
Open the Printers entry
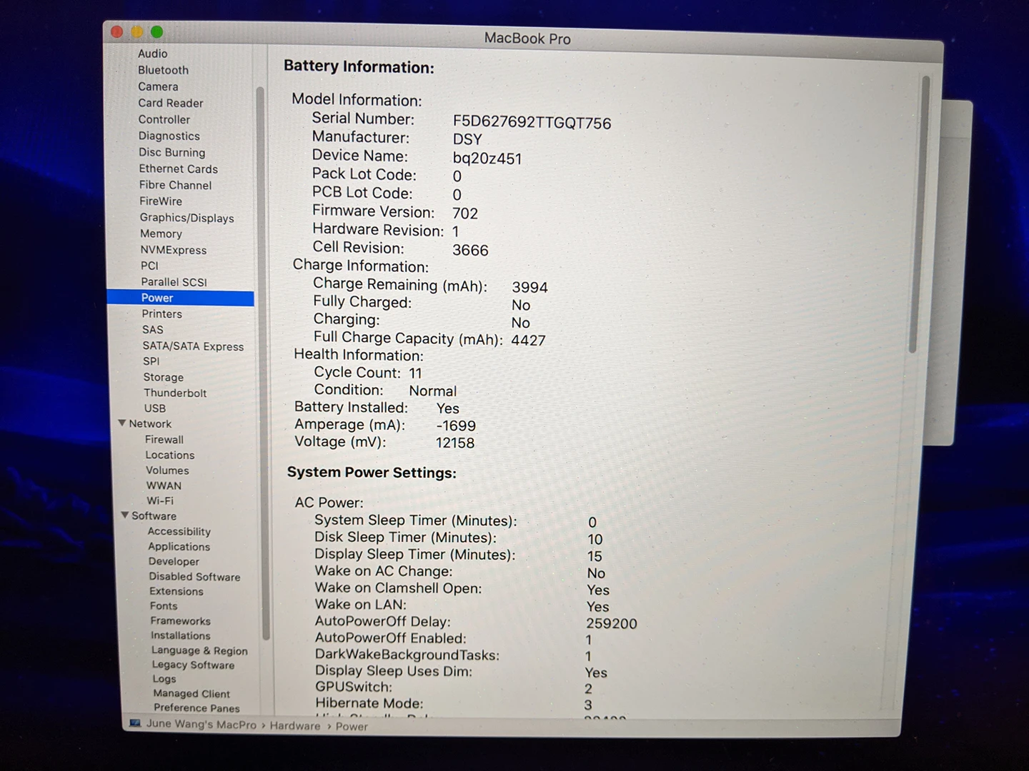coord(161,313)
